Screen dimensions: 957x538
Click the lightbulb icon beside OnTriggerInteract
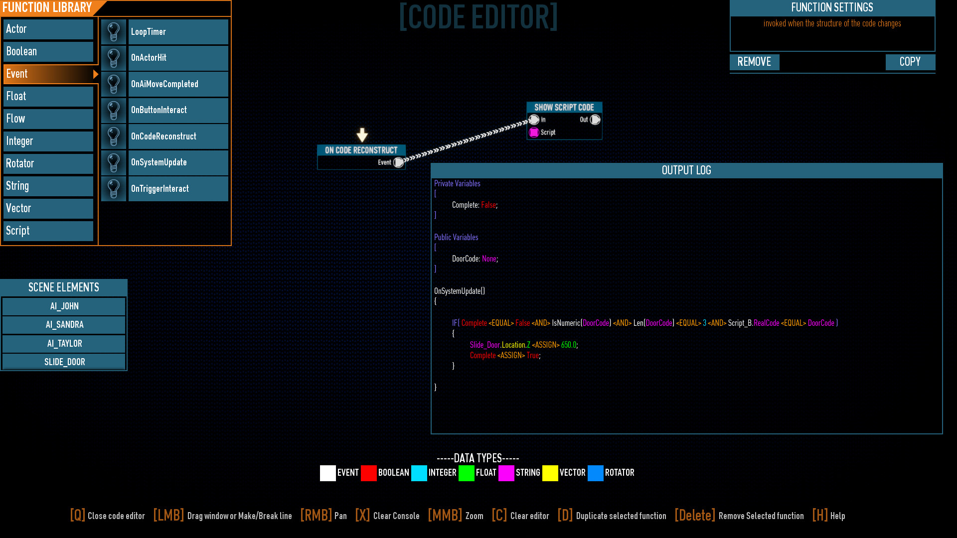pos(114,189)
